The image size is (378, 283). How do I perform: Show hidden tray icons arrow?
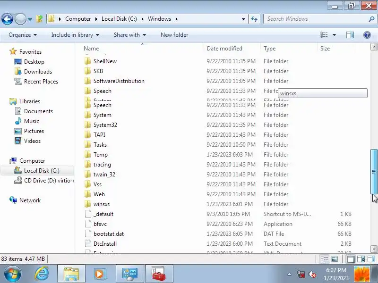click(x=289, y=274)
